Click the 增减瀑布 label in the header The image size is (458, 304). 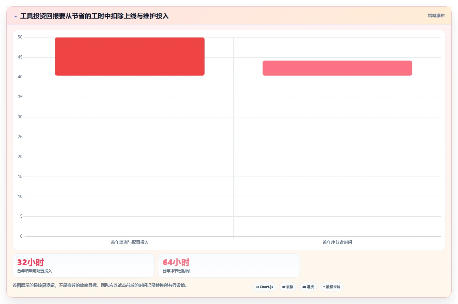click(x=436, y=16)
